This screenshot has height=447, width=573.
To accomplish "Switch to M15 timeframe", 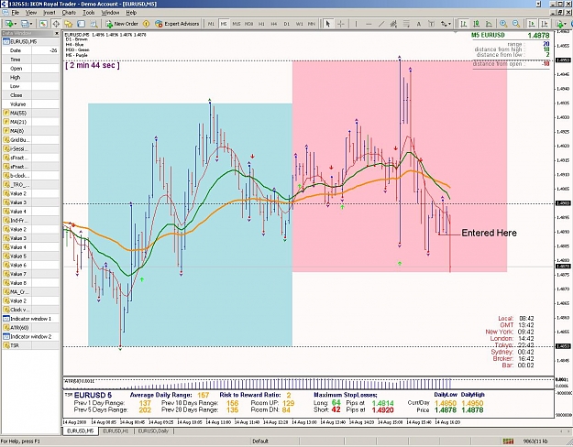I will coord(237,24).
